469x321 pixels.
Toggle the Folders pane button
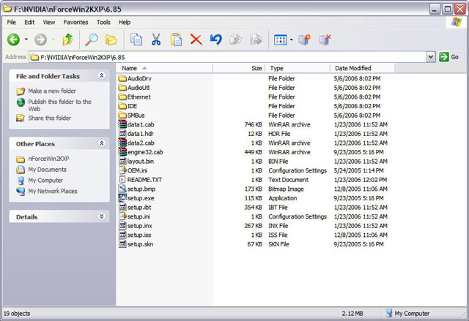[111, 39]
